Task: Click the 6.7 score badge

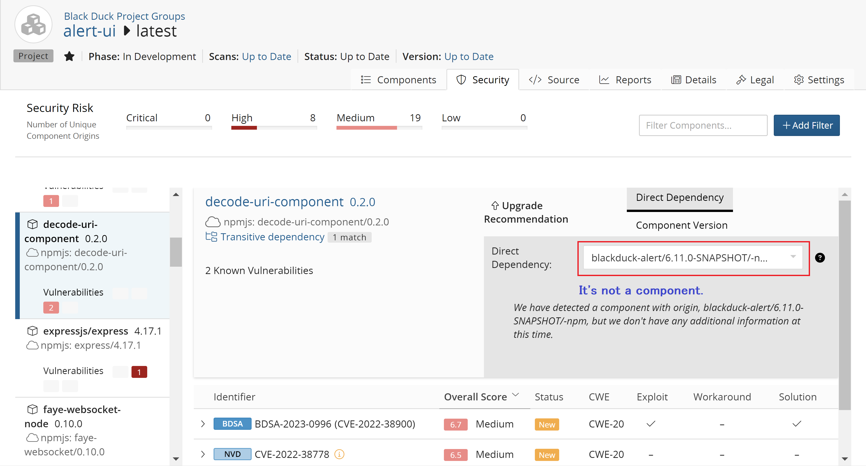Action: (x=456, y=424)
